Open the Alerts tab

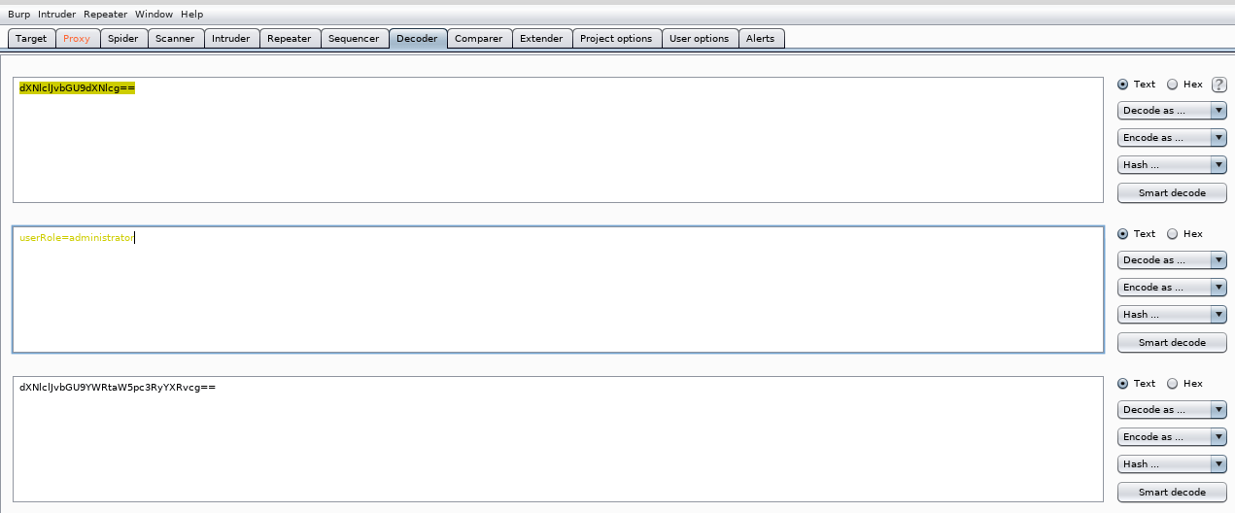click(761, 39)
